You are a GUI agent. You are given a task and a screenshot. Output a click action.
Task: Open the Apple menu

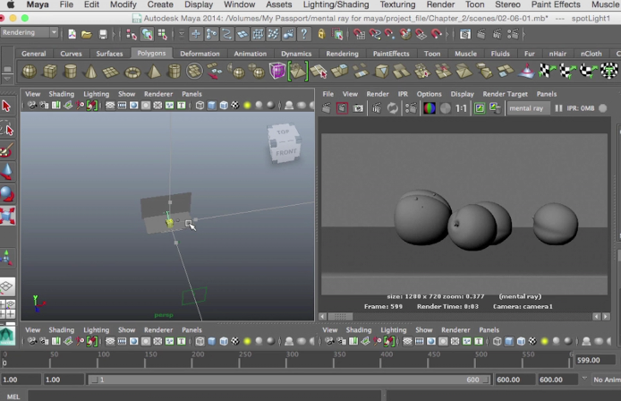(x=11, y=4)
